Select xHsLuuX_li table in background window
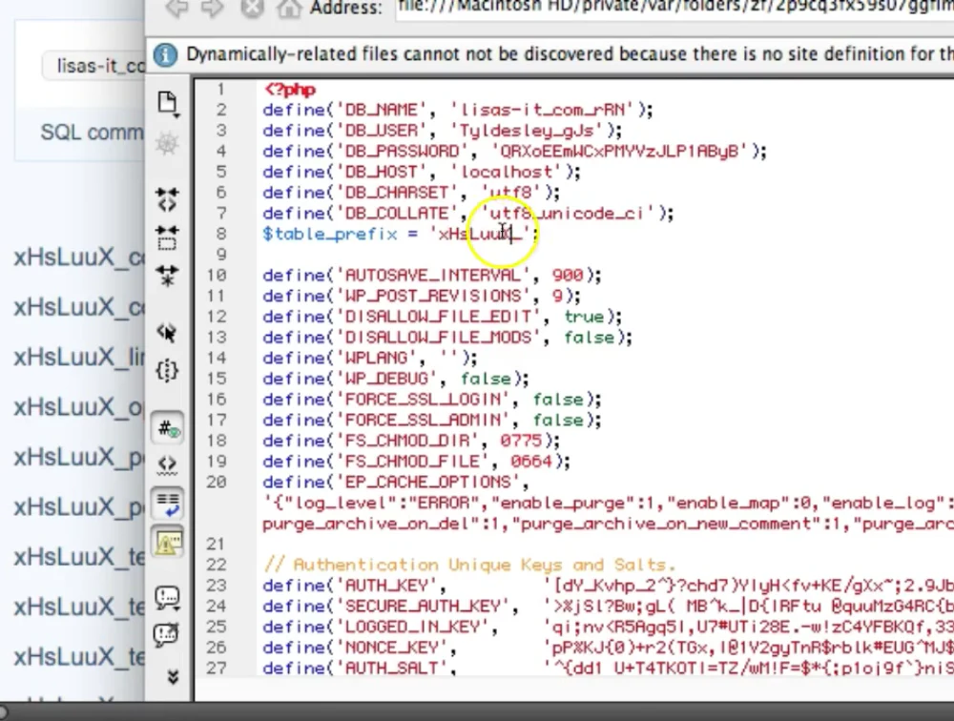Image resolution: width=954 pixels, height=721 pixels. tap(80, 357)
